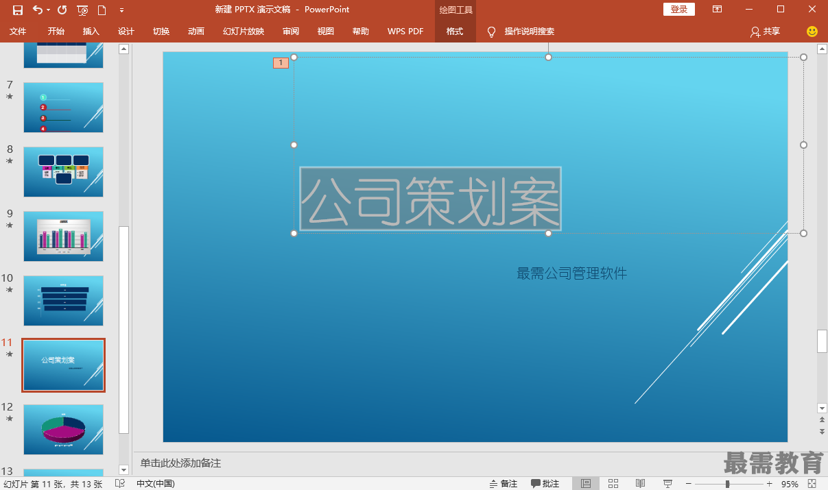
Task: Click the Next Slide double-arrow button
Action: pos(822,431)
